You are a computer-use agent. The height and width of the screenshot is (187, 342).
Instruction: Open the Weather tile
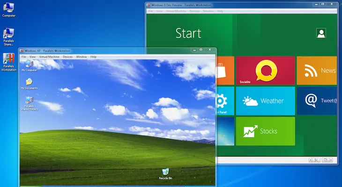tap(266, 101)
